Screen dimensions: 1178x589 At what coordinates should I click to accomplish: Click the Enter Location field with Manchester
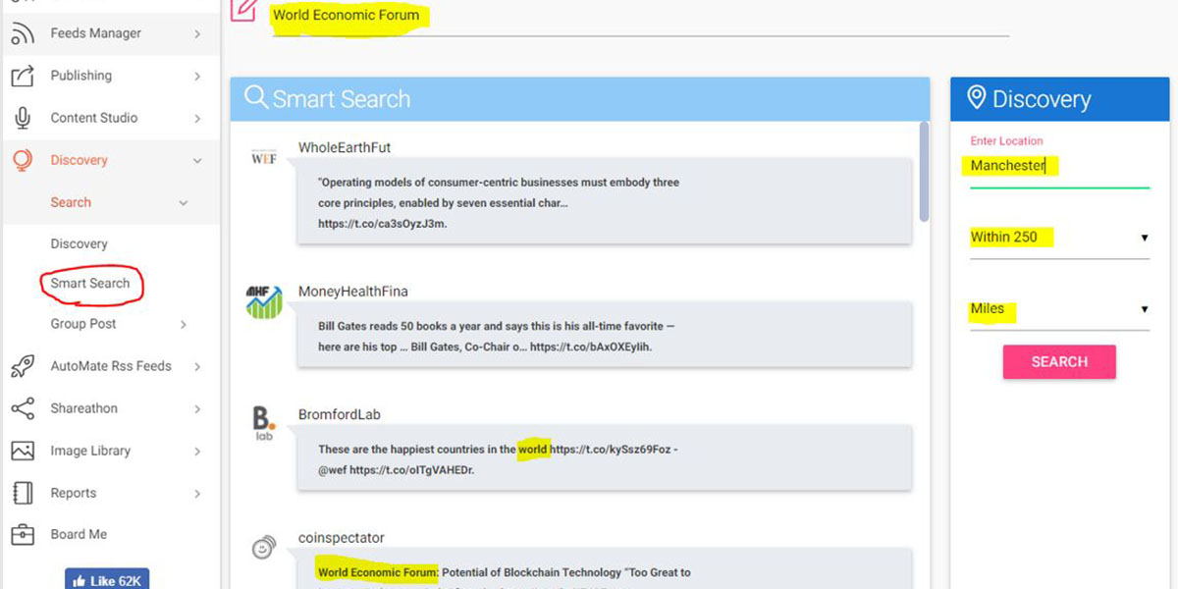[1059, 166]
